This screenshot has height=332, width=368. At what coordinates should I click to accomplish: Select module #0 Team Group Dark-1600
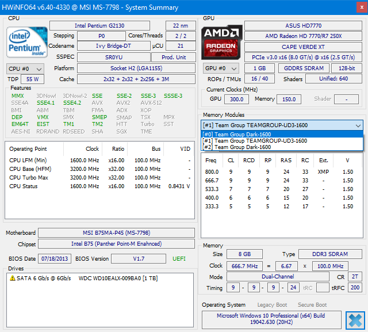(282, 134)
